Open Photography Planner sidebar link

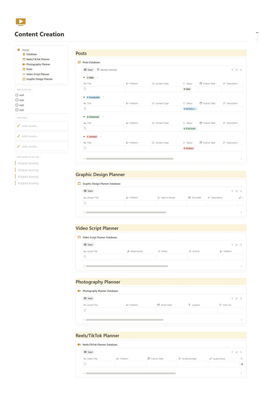click(38, 64)
